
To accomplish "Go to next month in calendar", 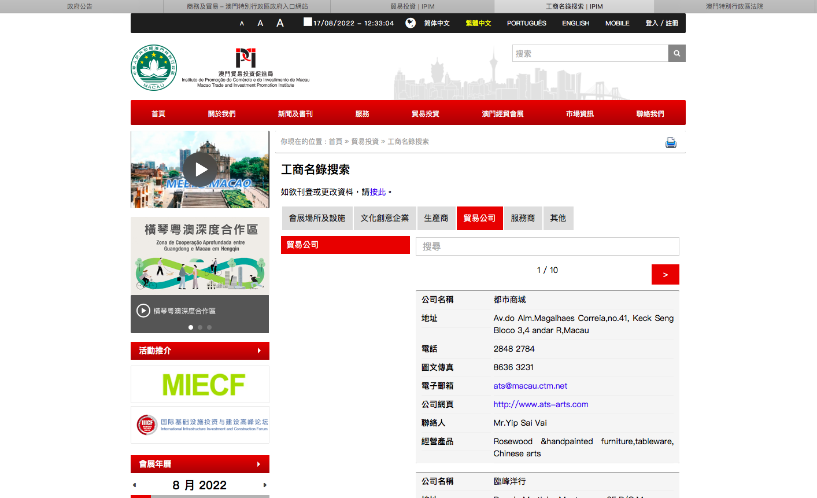I will point(265,485).
